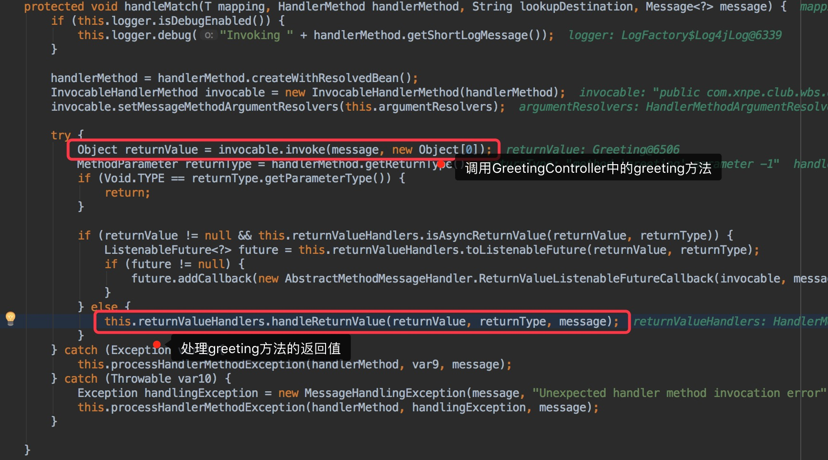This screenshot has height=460, width=828.
Task: Click 'Exception handlingException' variable declaration
Action: tap(168, 393)
